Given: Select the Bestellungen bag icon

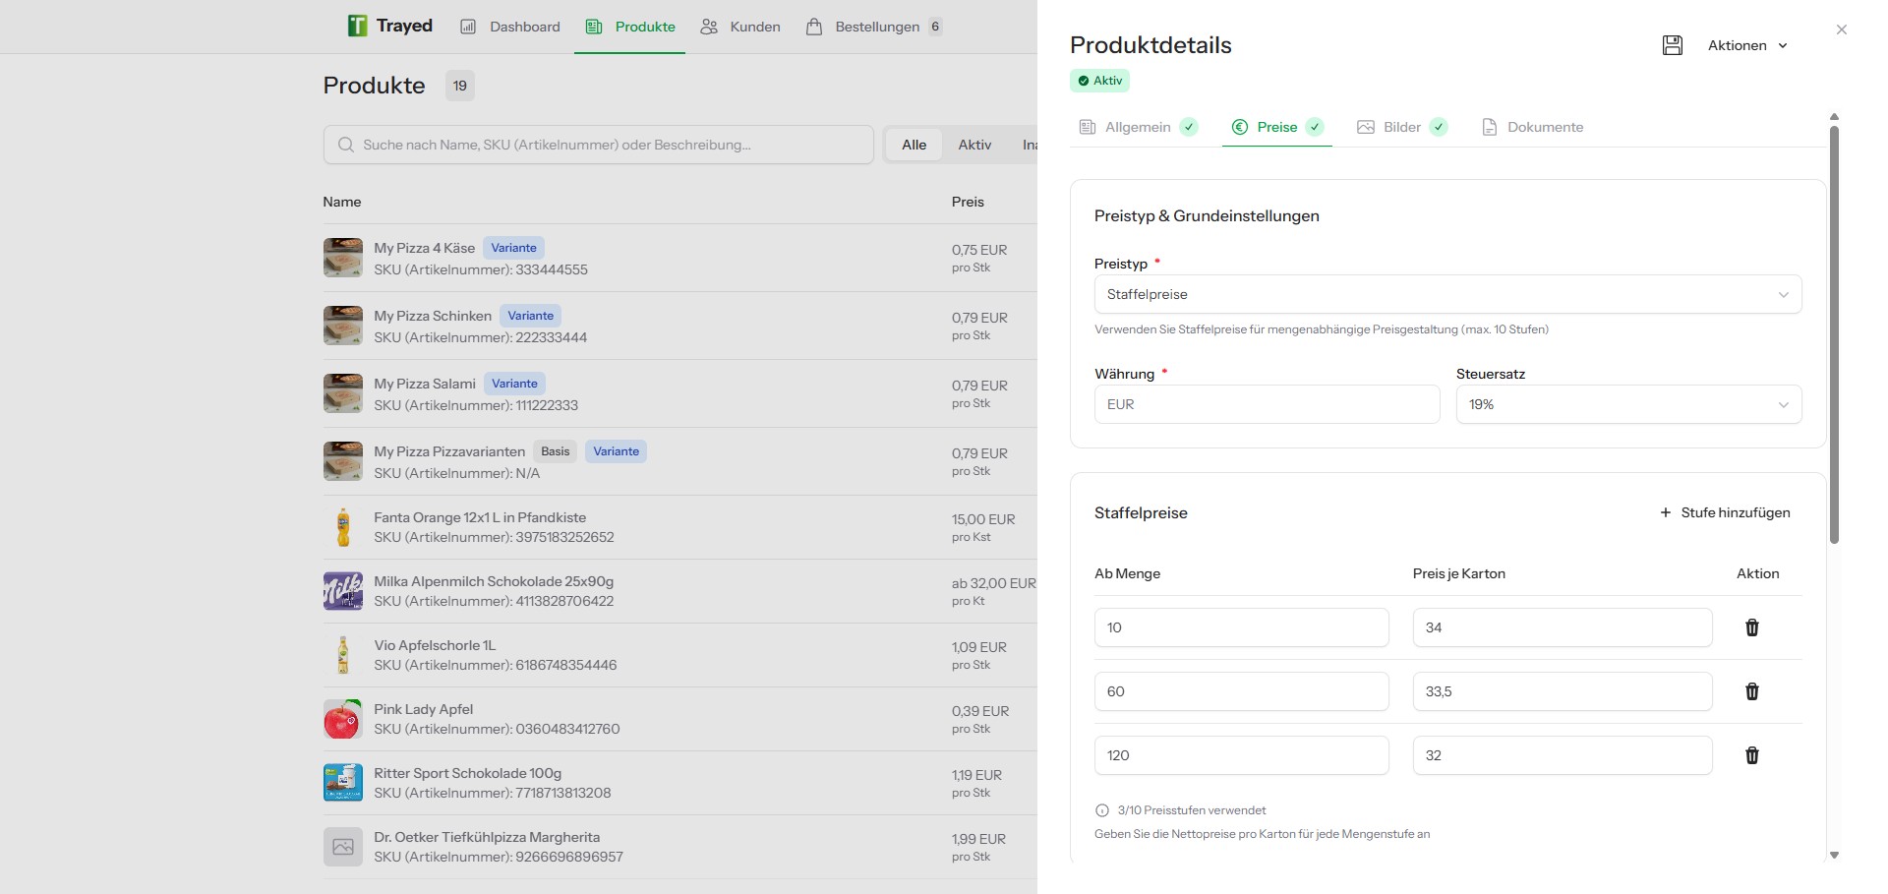Looking at the screenshot, I should point(813,27).
